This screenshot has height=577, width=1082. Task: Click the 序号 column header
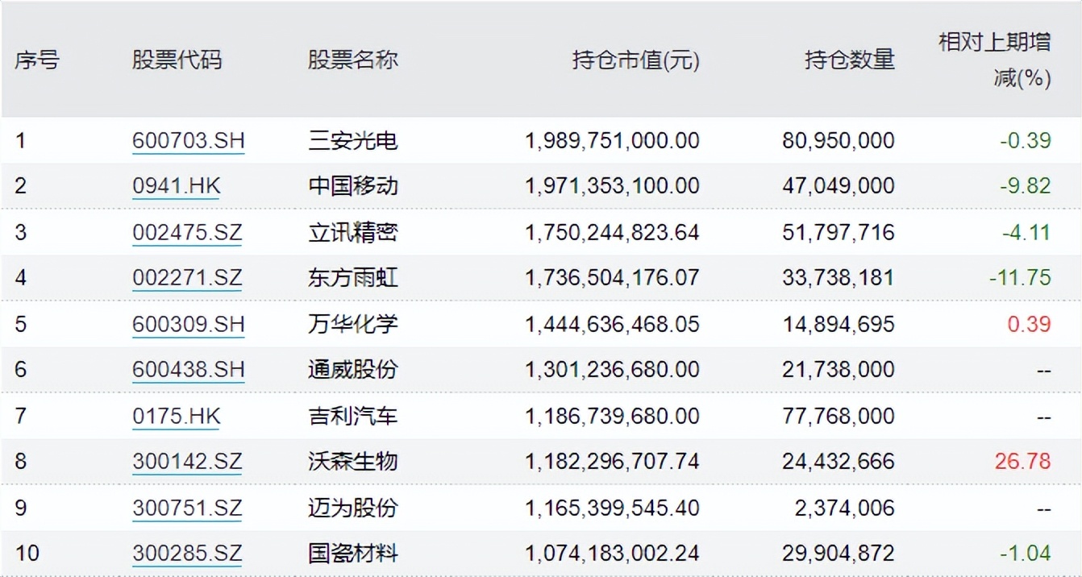click(x=37, y=60)
